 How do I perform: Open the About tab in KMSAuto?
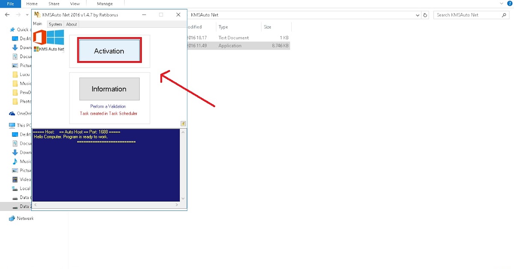pyautogui.click(x=72, y=24)
